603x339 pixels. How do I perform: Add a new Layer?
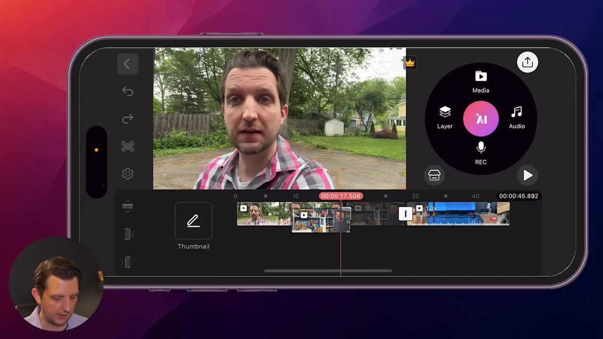coord(445,117)
